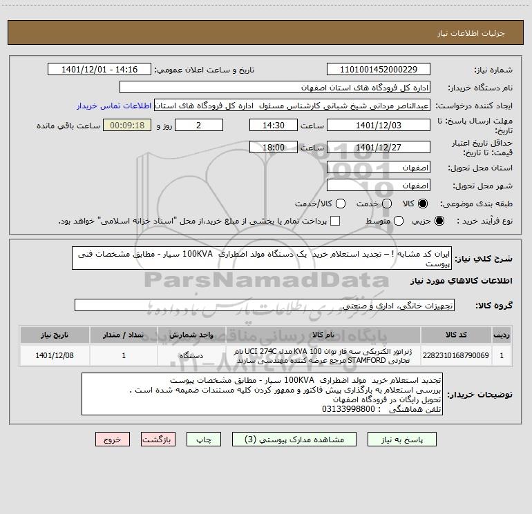Open مشاهده مدارک پیوستی (3) attachments
This screenshot has height=514, width=532.
click(294, 439)
